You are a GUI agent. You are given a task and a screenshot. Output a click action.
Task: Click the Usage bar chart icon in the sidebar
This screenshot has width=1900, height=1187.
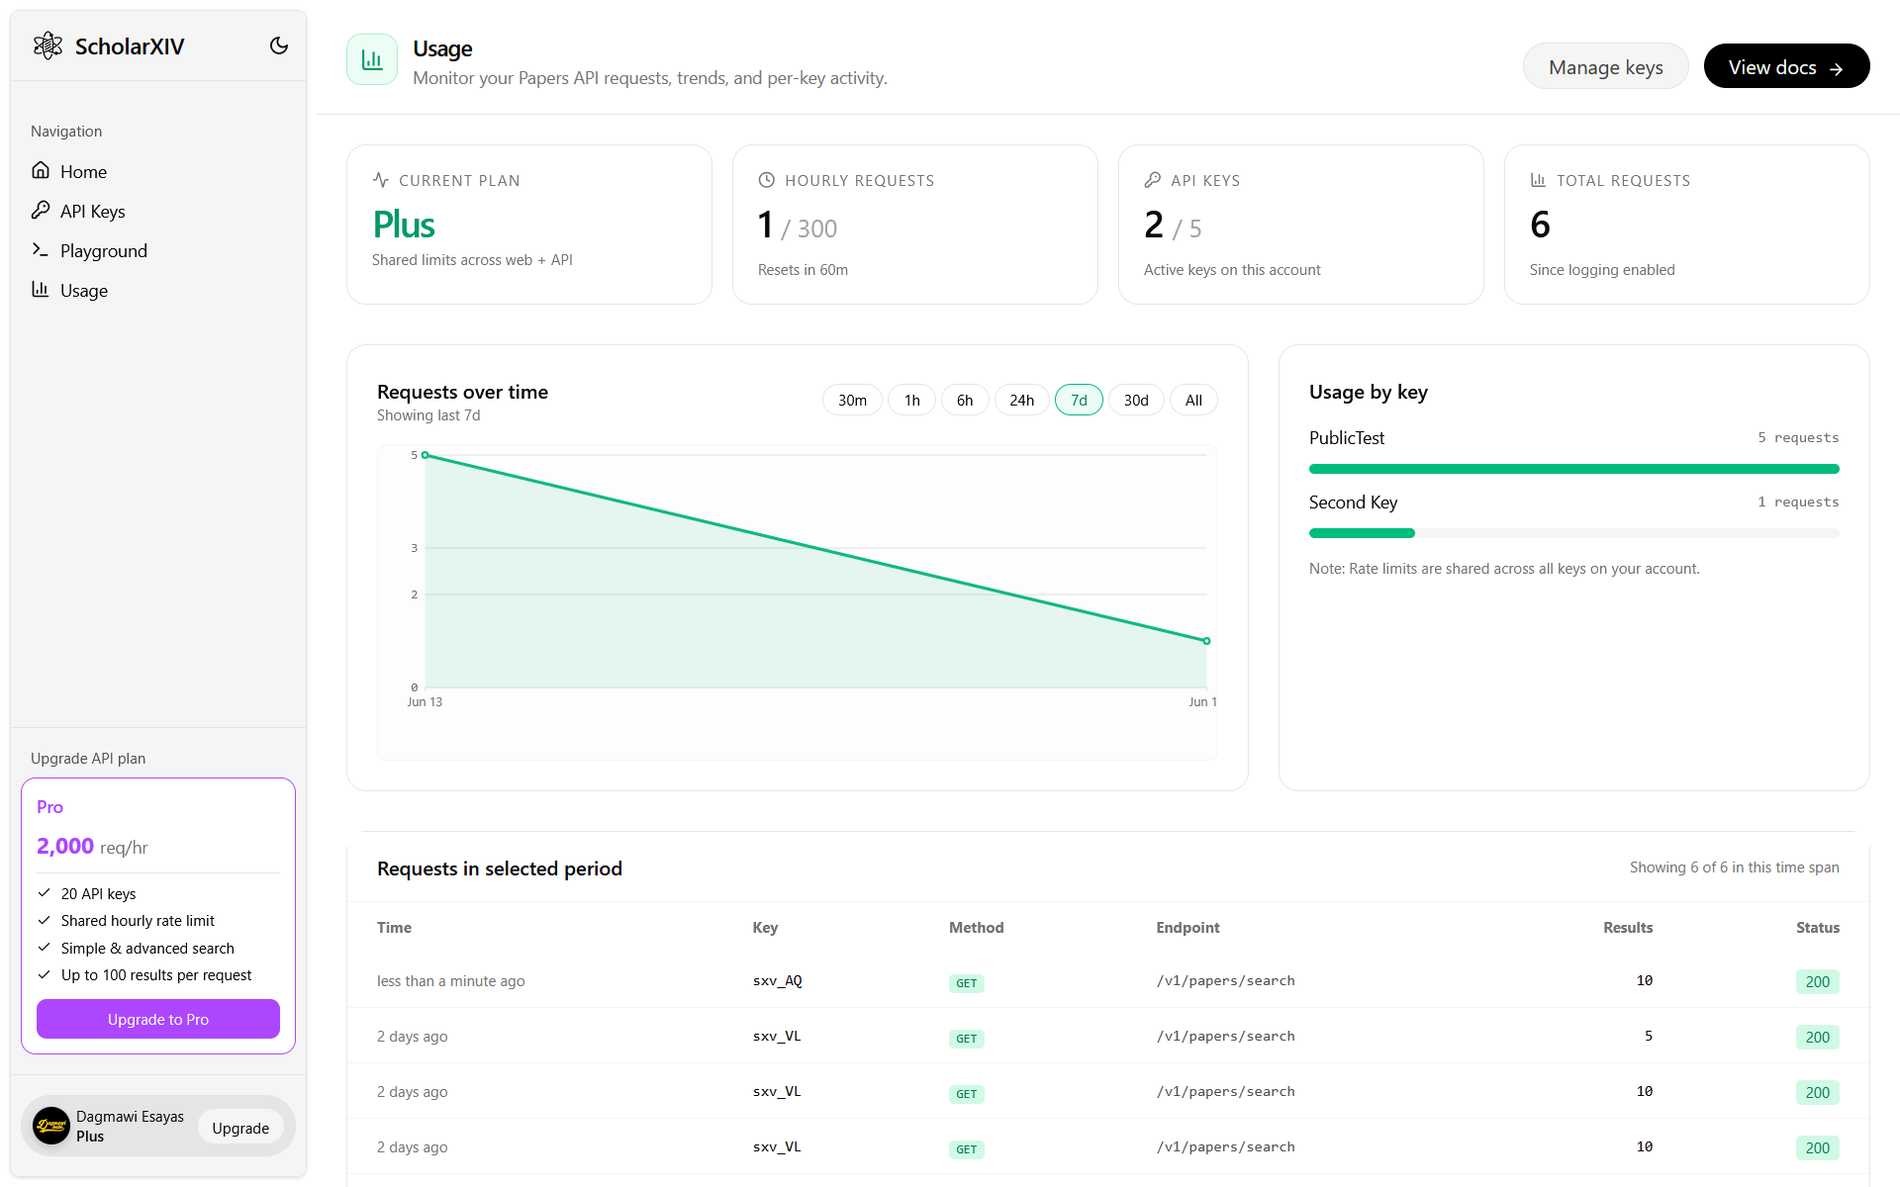[41, 289]
